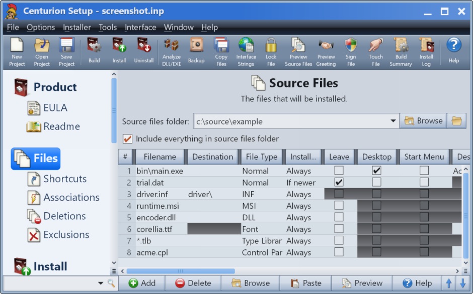Open the Touch File tool
Viewport: 473px width, 294px height.
[375, 46]
